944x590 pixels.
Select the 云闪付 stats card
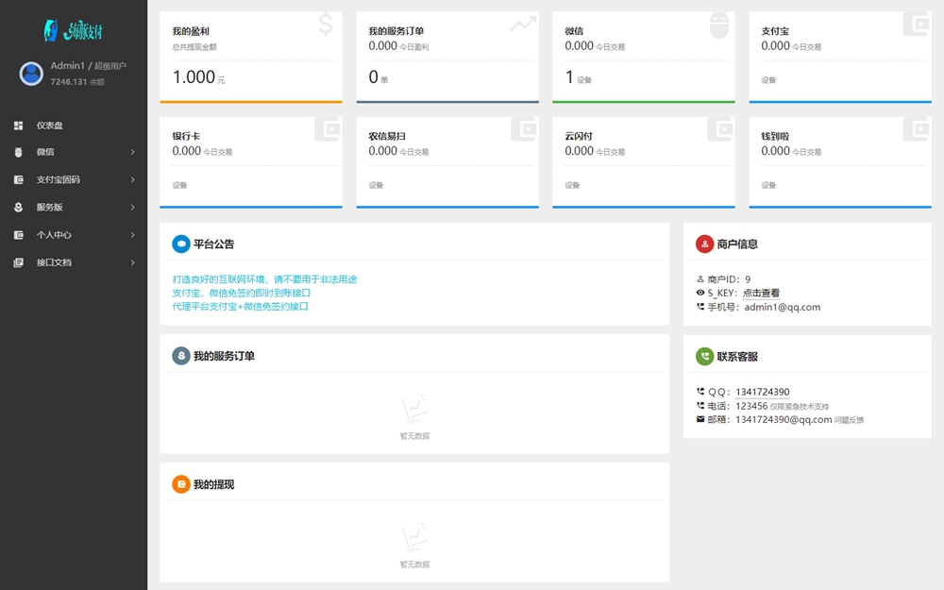[x=643, y=161]
